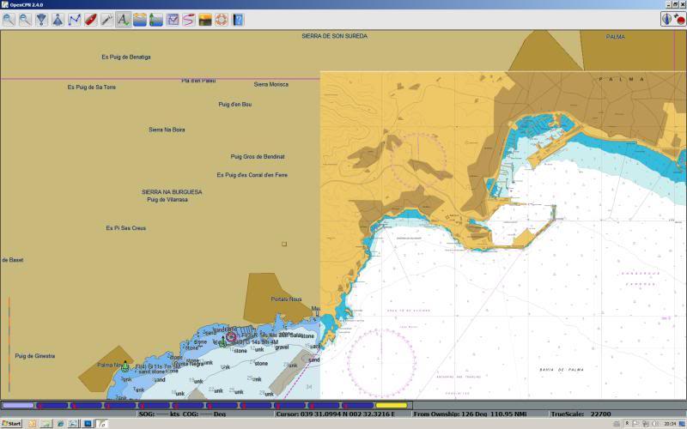
Task: Shift to larger scale chart
Action: [x=41, y=19]
